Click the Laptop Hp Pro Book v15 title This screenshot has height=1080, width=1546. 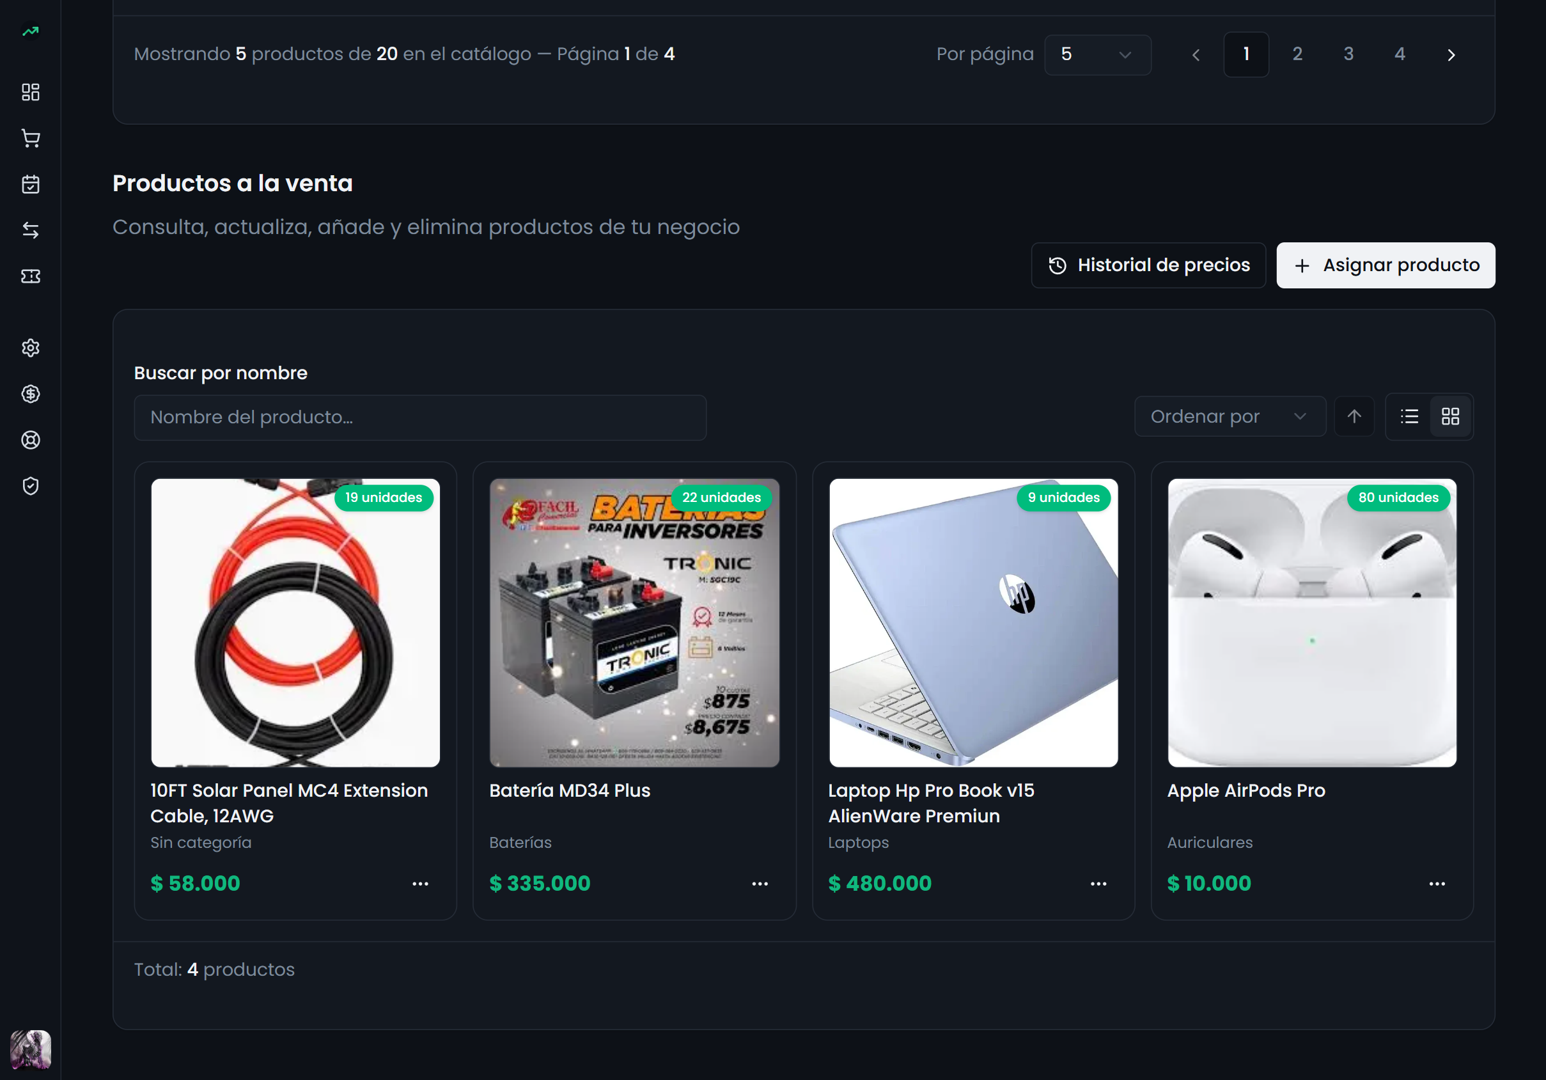[931, 803]
